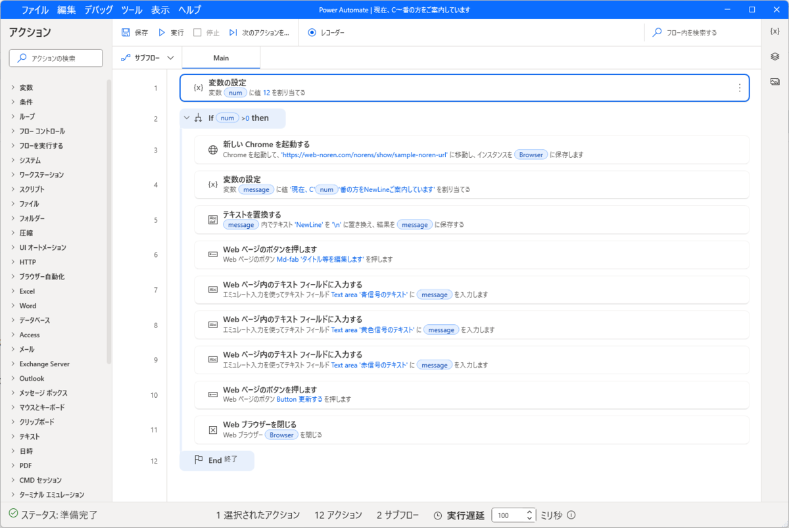This screenshot has height=528, width=789.
Task: Click the sample-noren-url link on row 3
Action: [x=364, y=155]
